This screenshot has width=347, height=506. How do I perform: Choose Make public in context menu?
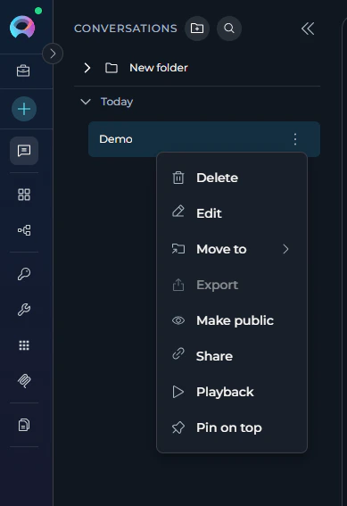232,320
